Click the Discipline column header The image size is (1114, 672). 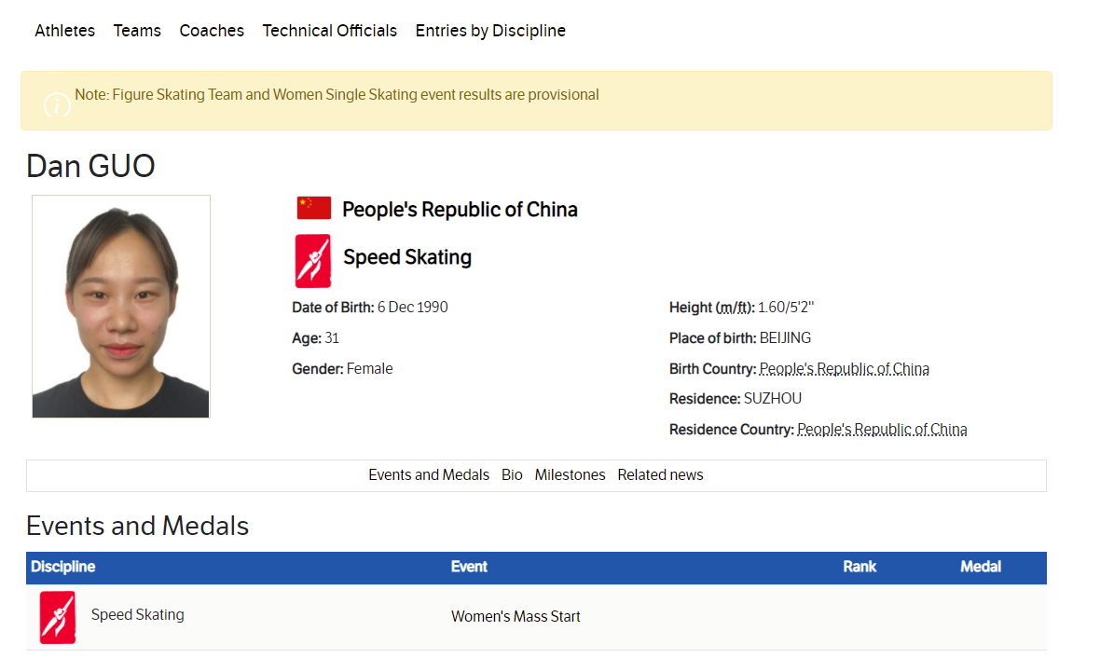tap(62, 567)
